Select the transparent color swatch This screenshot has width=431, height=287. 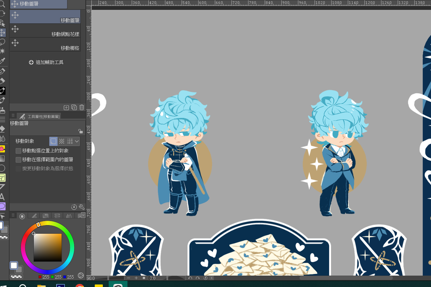16,277
